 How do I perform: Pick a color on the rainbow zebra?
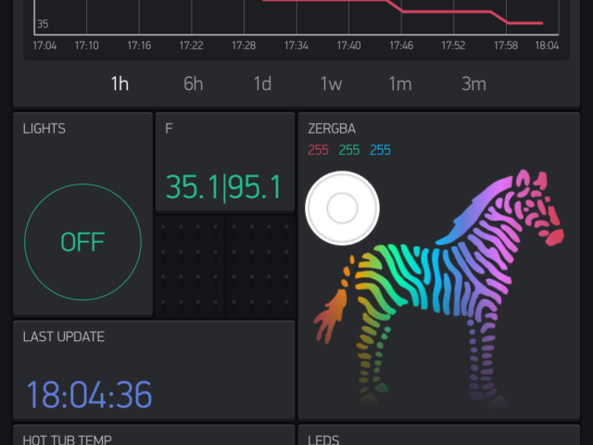pos(438,287)
